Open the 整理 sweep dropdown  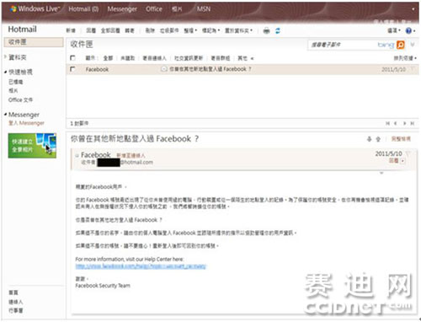190,30
